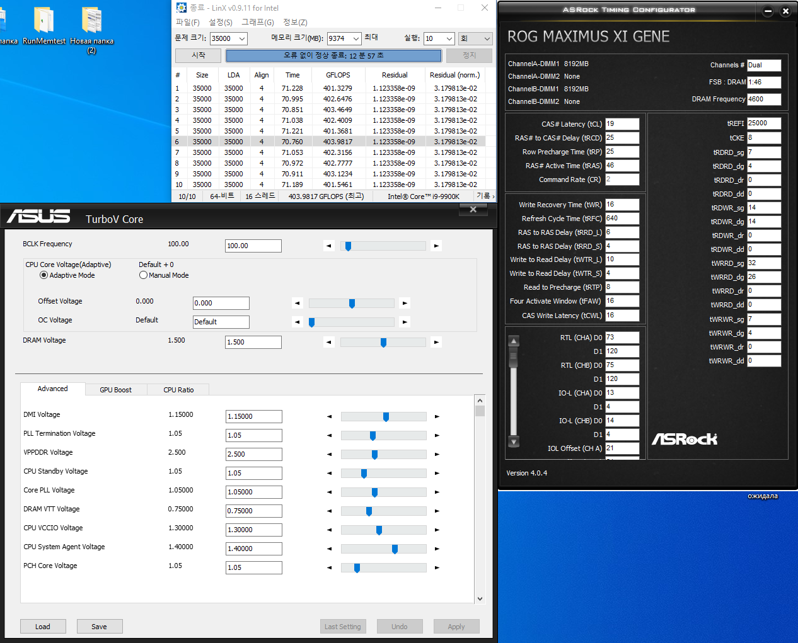Image resolution: width=798 pixels, height=643 pixels.
Task: Switch to the GPU Boost tab
Action: (116, 390)
